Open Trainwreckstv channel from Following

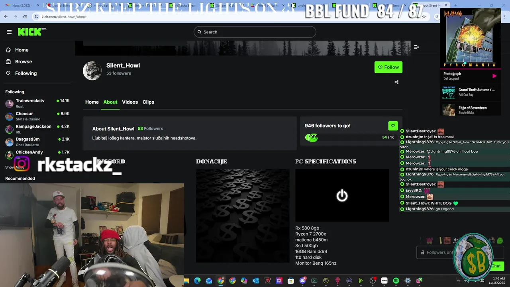click(37, 103)
